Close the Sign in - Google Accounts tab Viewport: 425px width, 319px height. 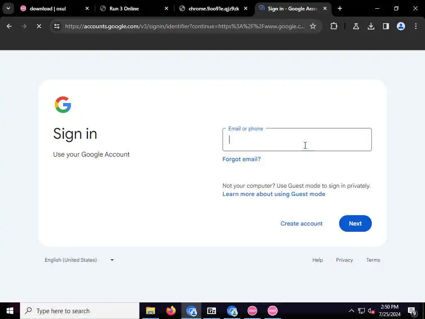pyautogui.click(x=325, y=9)
